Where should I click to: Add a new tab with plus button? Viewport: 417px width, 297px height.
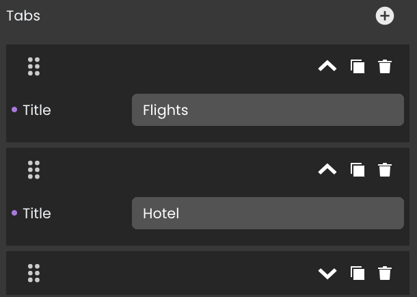[385, 16]
